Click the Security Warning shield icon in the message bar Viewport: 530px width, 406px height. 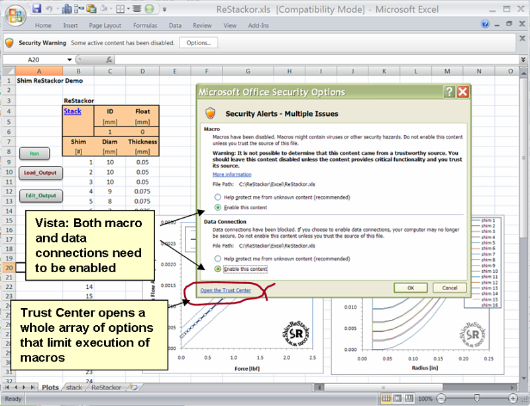[9, 43]
